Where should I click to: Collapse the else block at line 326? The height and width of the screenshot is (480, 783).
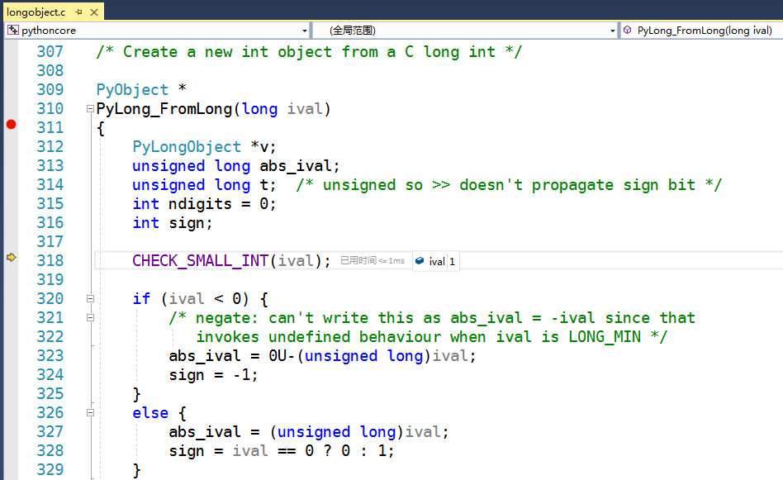[x=90, y=412]
